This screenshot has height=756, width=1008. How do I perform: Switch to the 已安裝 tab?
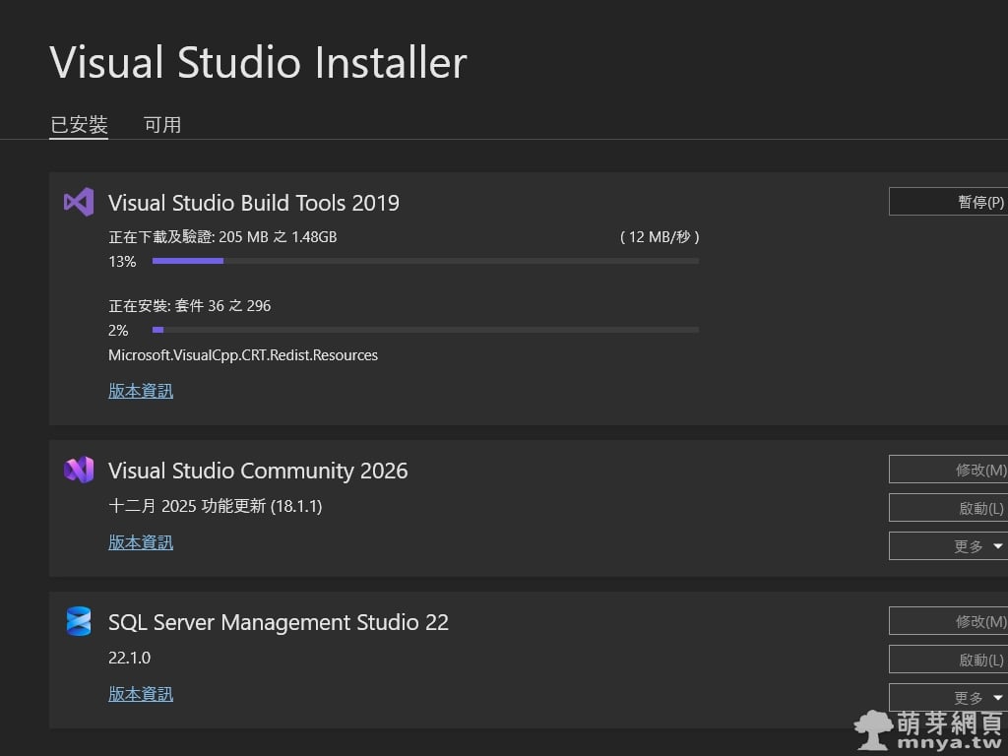(79, 125)
